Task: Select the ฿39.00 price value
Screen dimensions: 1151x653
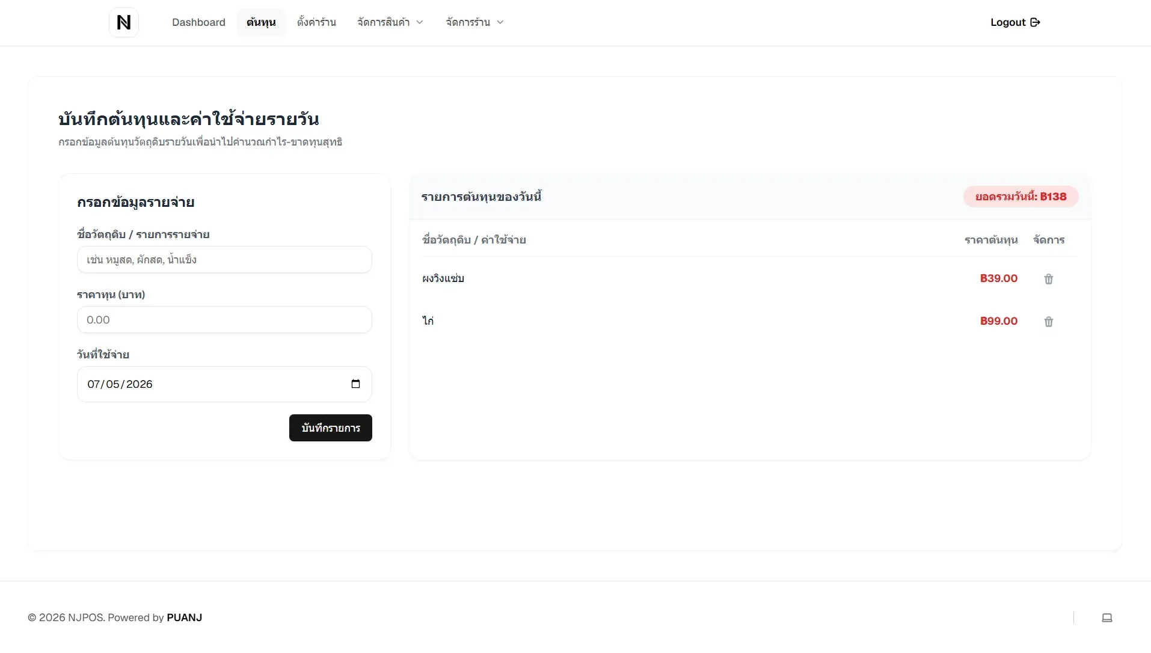Action: (x=998, y=278)
